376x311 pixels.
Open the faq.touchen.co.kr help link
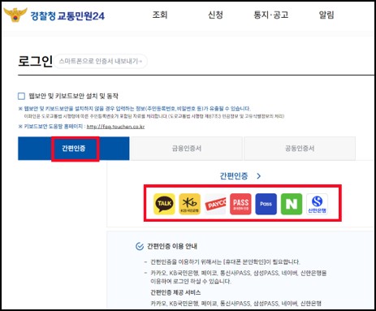click(x=115, y=127)
